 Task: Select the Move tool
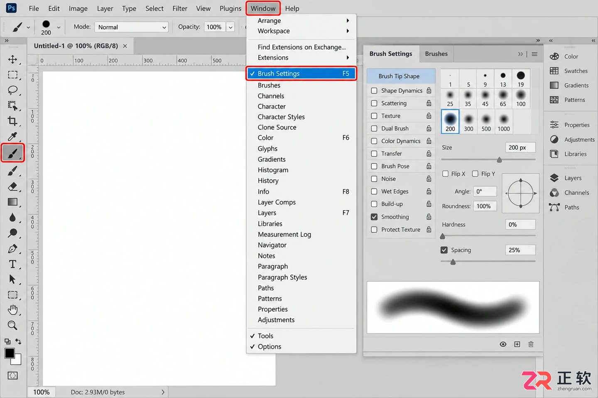12,59
